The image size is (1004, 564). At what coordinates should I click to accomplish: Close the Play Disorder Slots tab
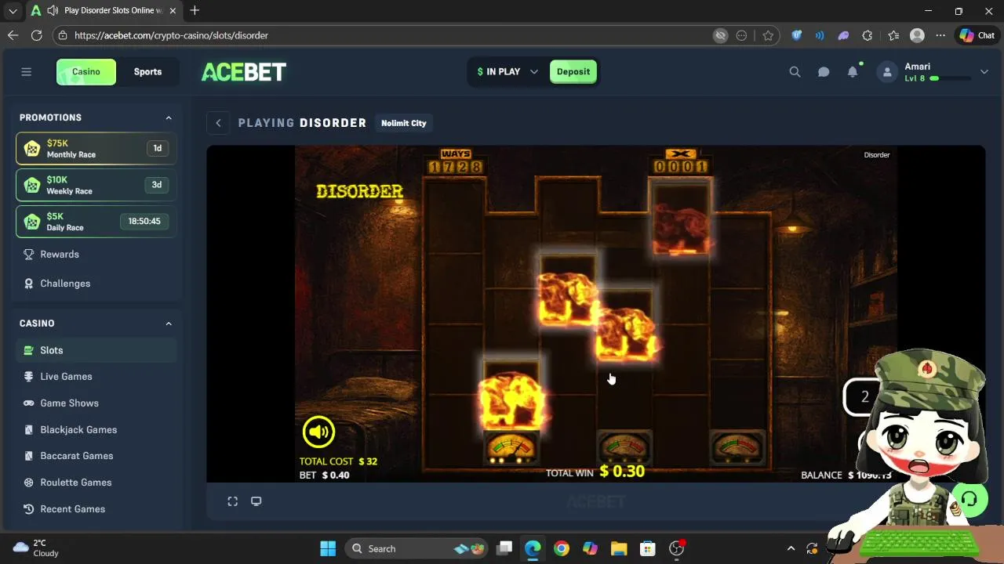tap(173, 11)
